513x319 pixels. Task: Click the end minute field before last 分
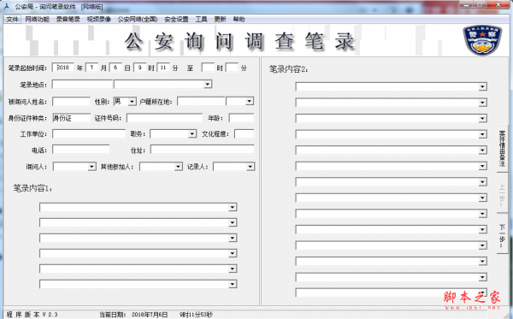tap(232, 68)
